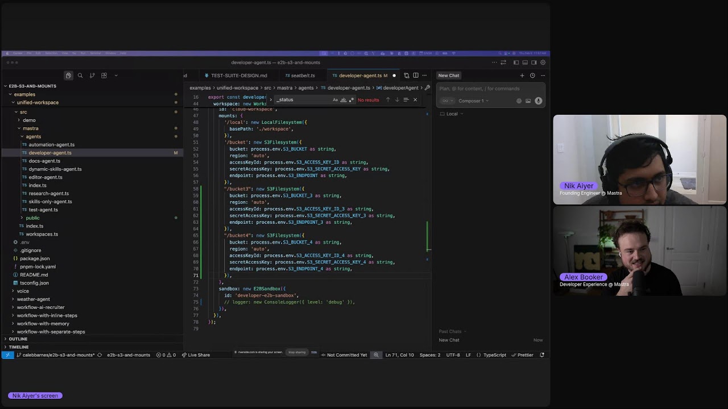This screenshot has height=409, width=728.
Task: Close the find widget
Action: (415, 100)
